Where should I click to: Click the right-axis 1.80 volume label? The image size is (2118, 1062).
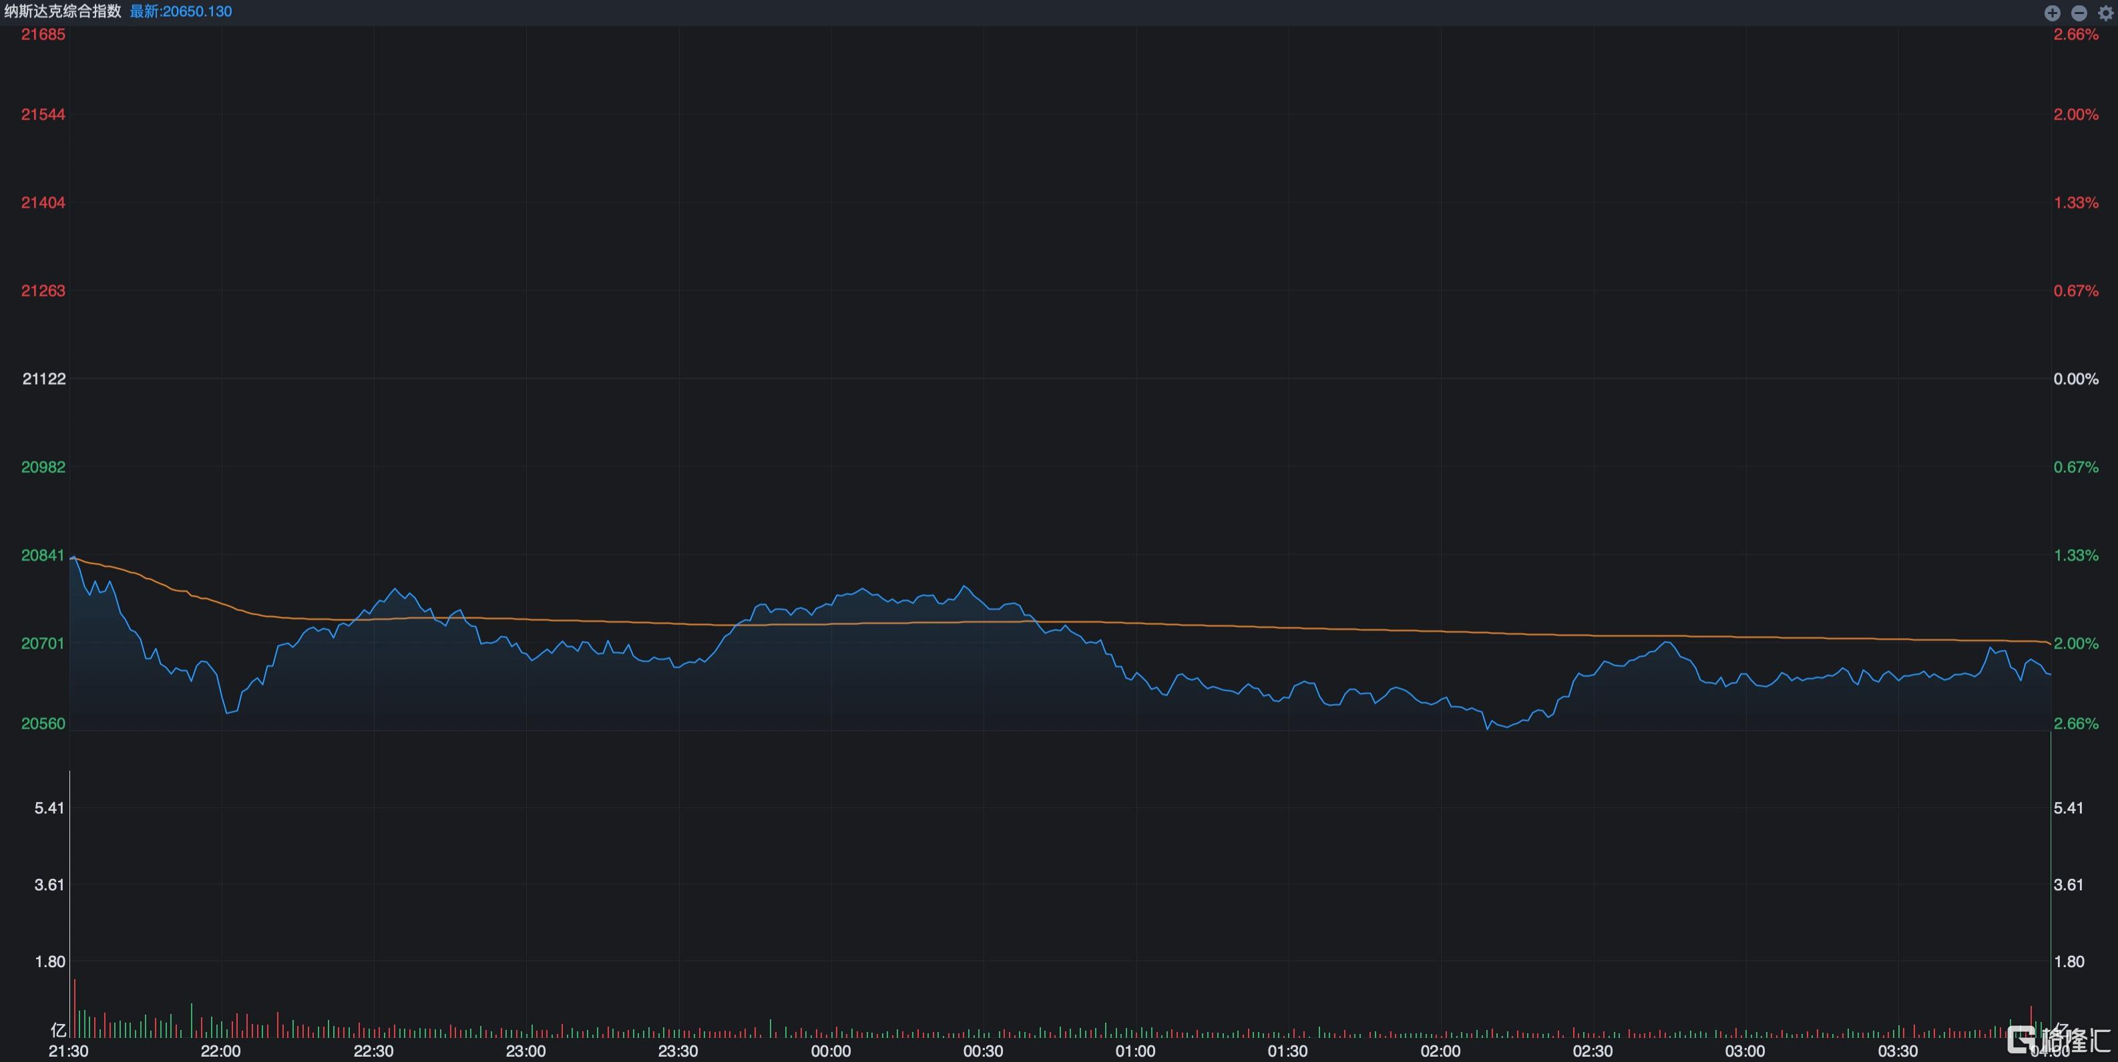(x=2069, y=962)
